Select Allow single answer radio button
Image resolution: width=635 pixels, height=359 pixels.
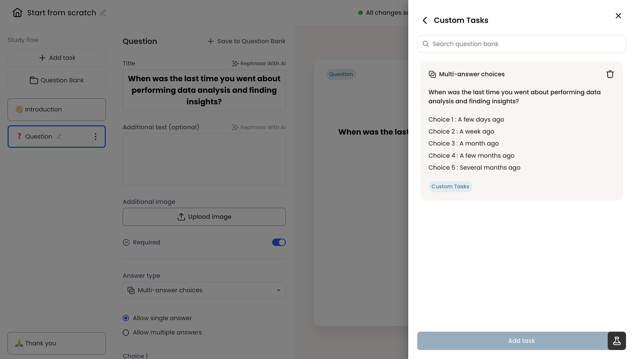coord(126,318)
